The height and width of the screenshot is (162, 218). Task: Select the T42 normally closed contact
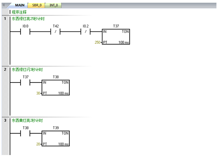click(x=55, y=32)
